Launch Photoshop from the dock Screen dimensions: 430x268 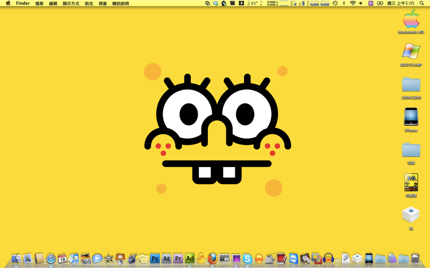pos(155,258)
